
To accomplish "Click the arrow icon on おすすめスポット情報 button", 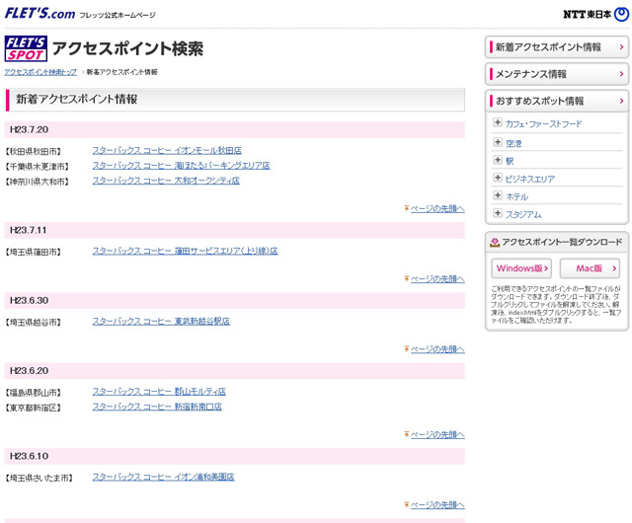I will click(621, 101).
